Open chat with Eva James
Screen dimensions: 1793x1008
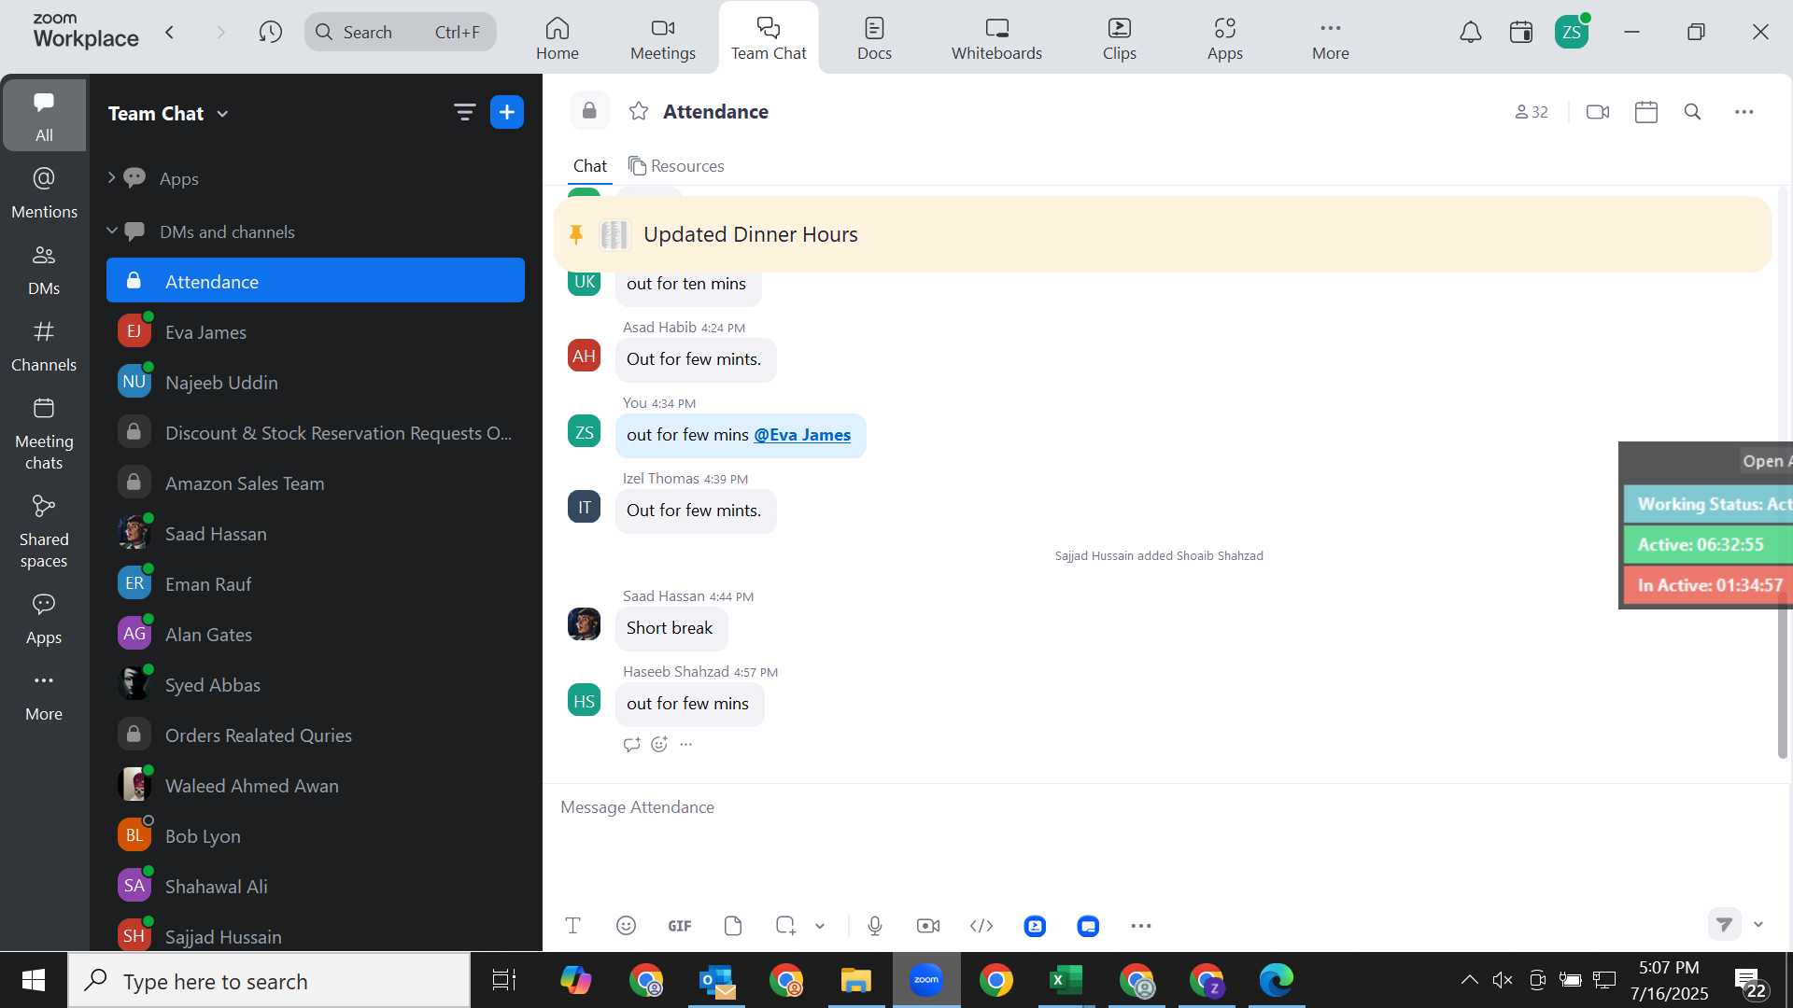coord(316,332)
